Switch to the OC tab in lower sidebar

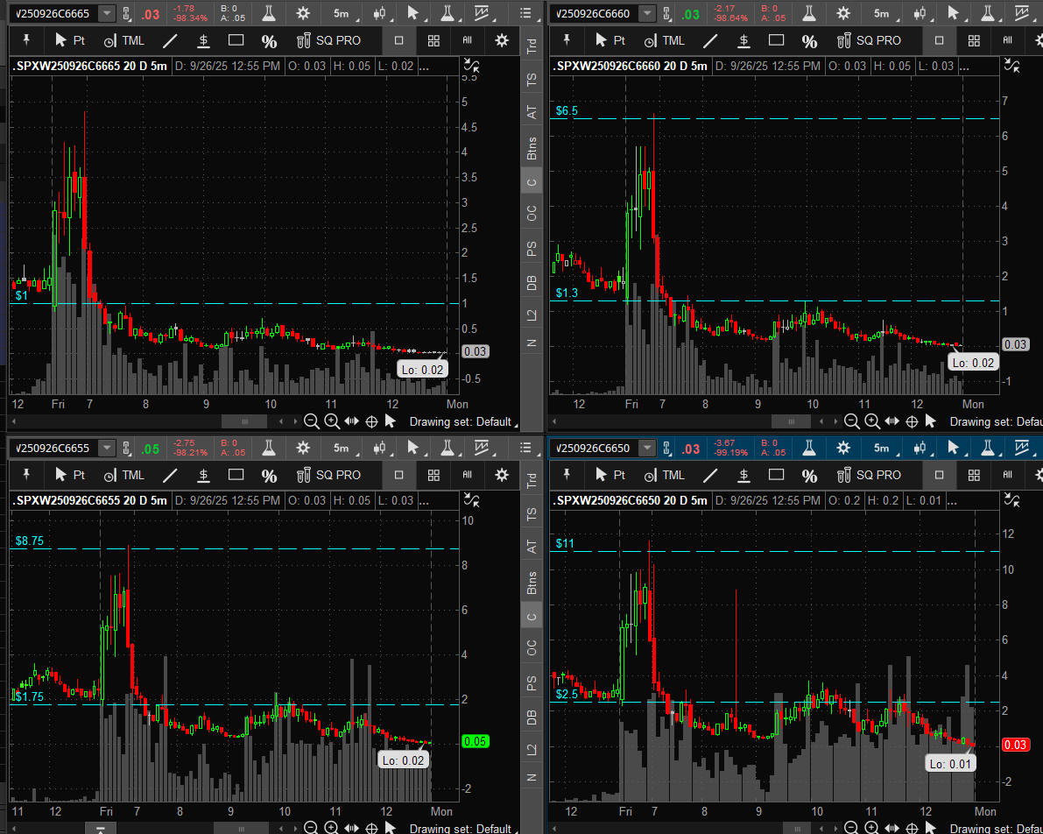pyautogui.click(x=531, y=648)
